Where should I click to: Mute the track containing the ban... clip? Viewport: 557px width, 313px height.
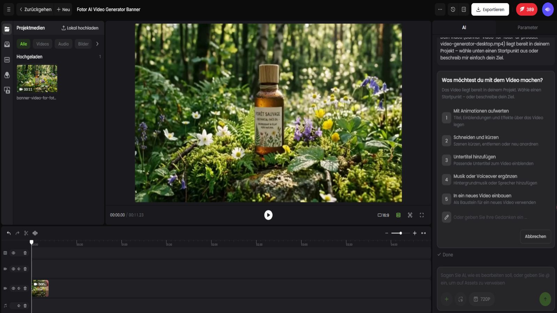click(x=19, y=288)
